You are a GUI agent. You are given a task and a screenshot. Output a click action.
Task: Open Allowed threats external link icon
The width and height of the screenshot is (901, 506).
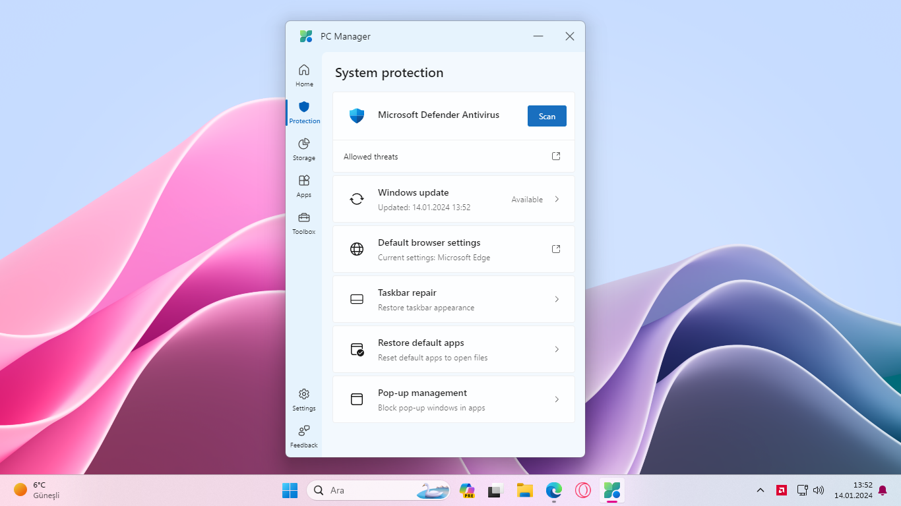click(x=556, y=156)
